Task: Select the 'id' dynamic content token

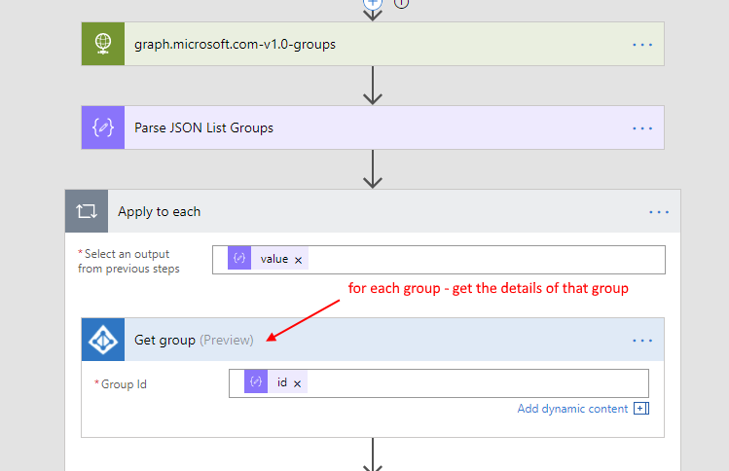Action: tap(281, 382)
